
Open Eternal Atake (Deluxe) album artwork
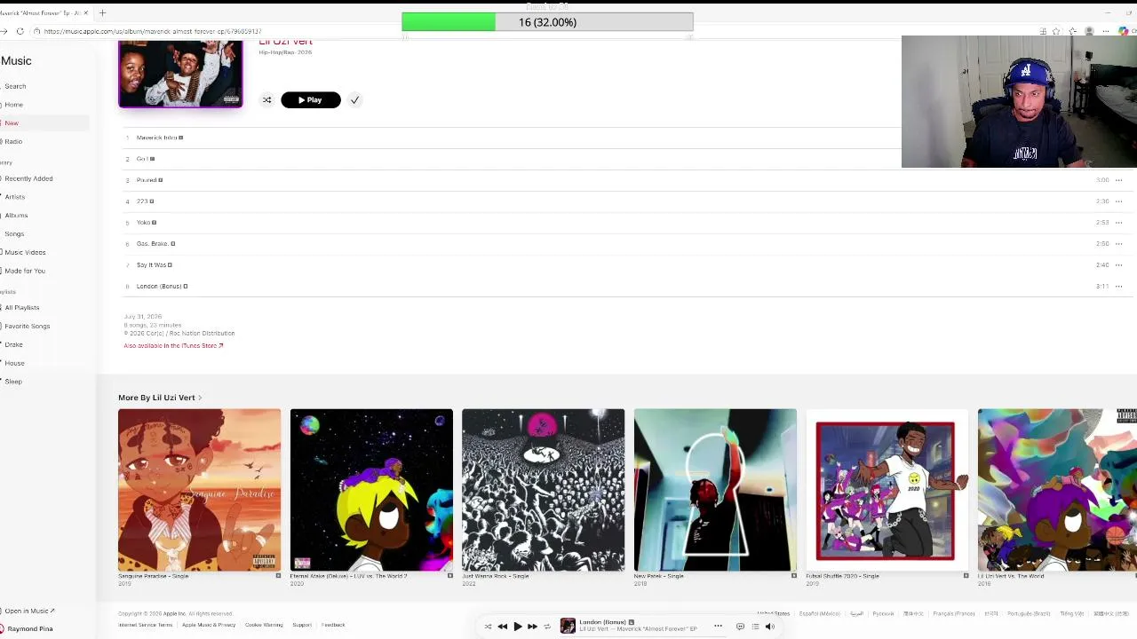point(371,490)
